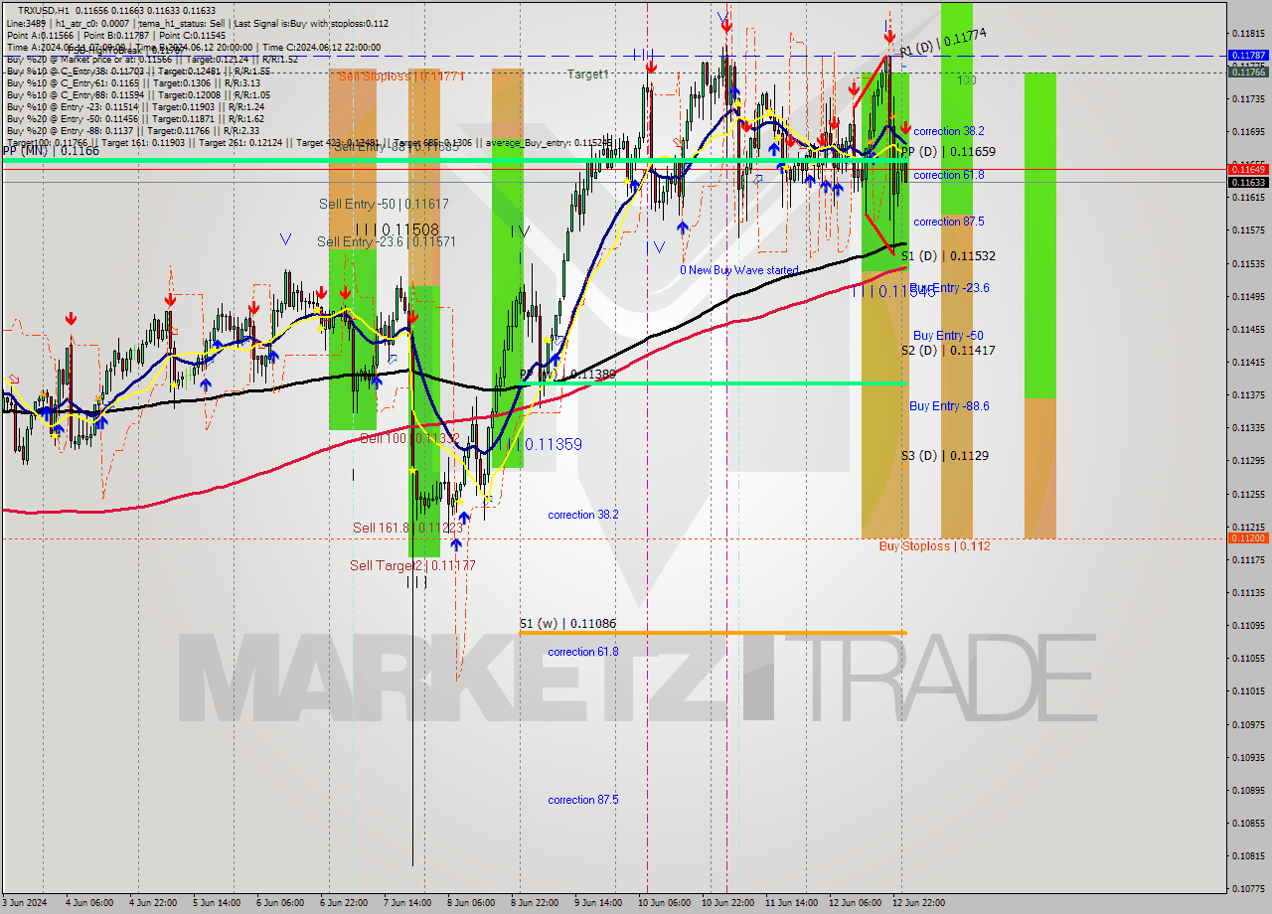
Task: Click the blue 0.11787 price tag
Action: (x=1248, y=56)
